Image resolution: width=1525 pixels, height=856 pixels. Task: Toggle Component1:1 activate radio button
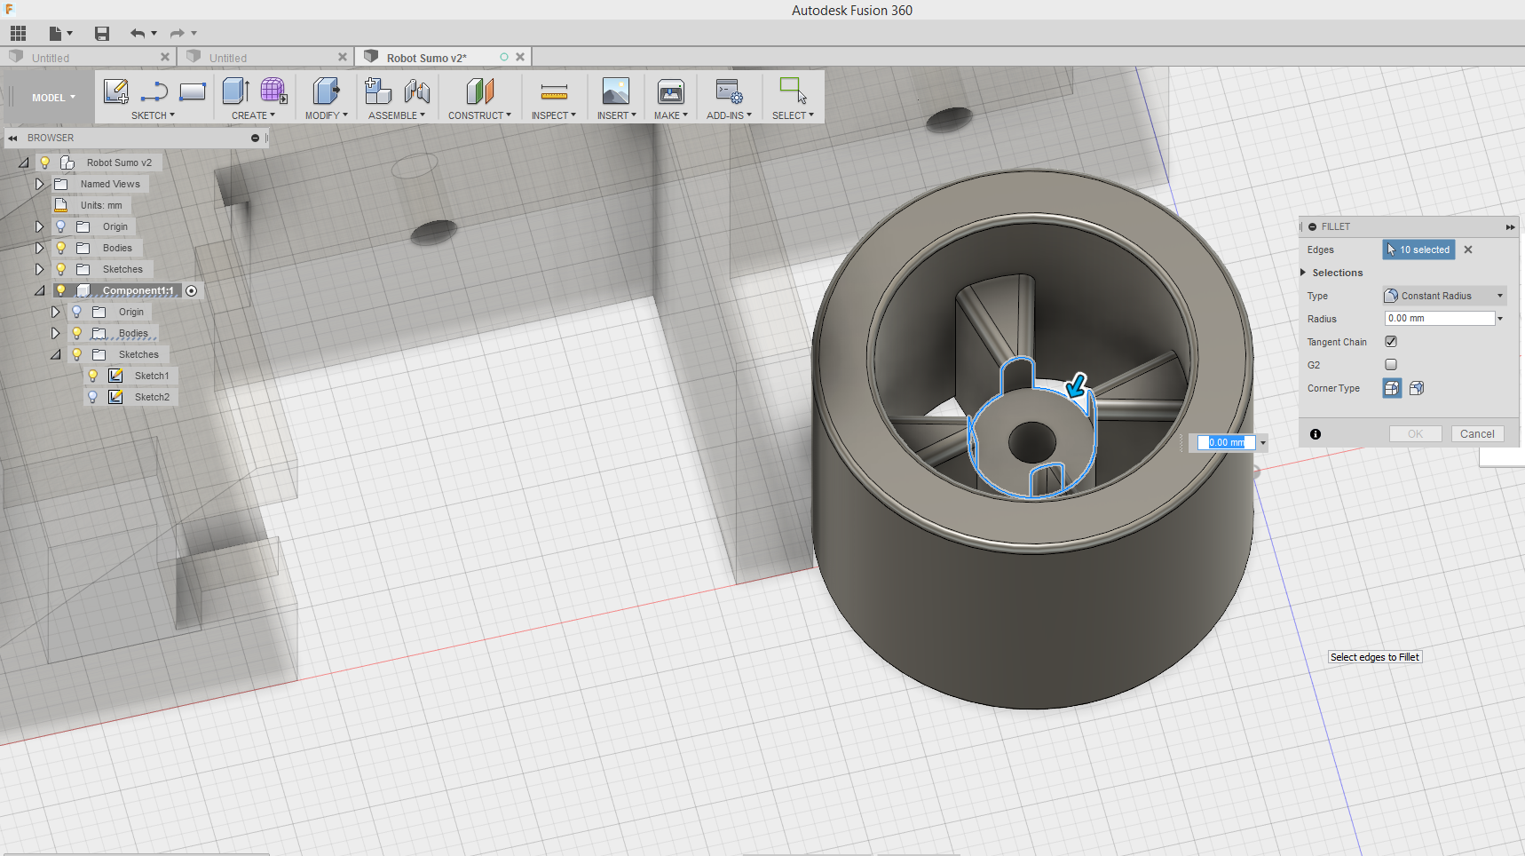(x=192, y=291)
